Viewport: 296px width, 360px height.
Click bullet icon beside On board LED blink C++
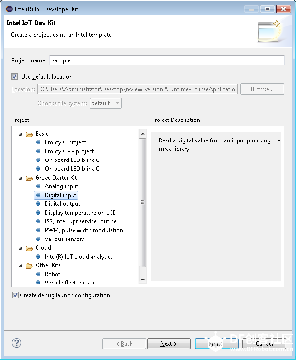pyautogui.click(x=38, y=168)
